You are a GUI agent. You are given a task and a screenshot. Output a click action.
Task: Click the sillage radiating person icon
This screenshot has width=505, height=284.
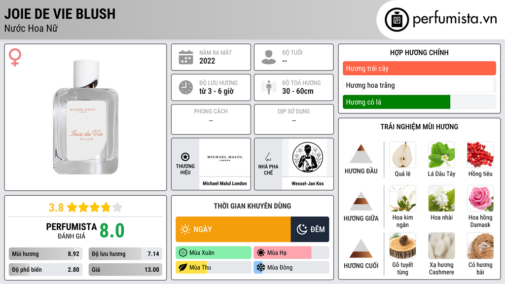pyautogui.click(x=269, y=87)
